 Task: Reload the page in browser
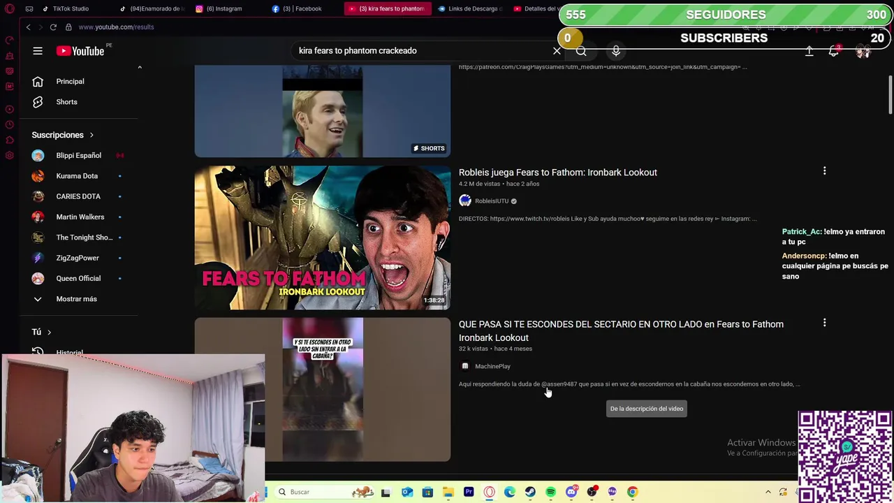[53, 27]
